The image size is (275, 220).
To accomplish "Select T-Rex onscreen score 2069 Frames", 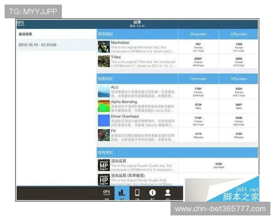I will tap(198, 62).
